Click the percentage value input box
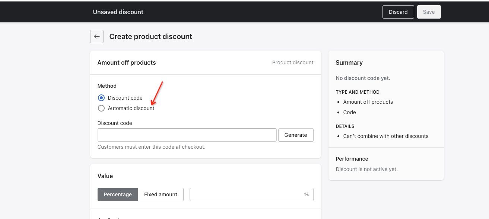The image size is (489, 219). 246,194
